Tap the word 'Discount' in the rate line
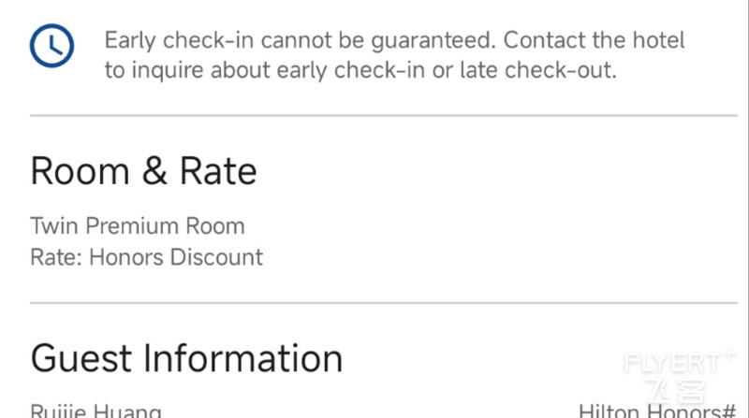 [216, 257]
